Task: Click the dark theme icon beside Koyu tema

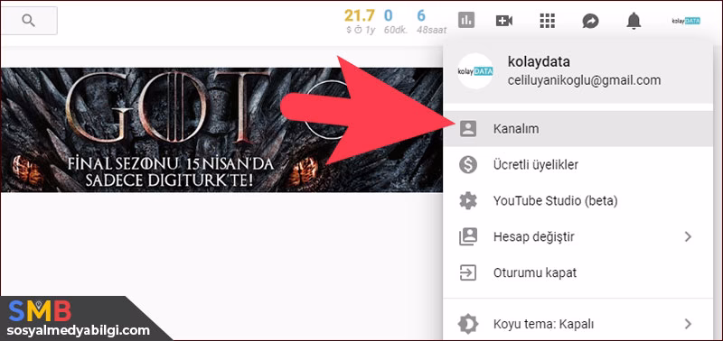Action: 468,324
